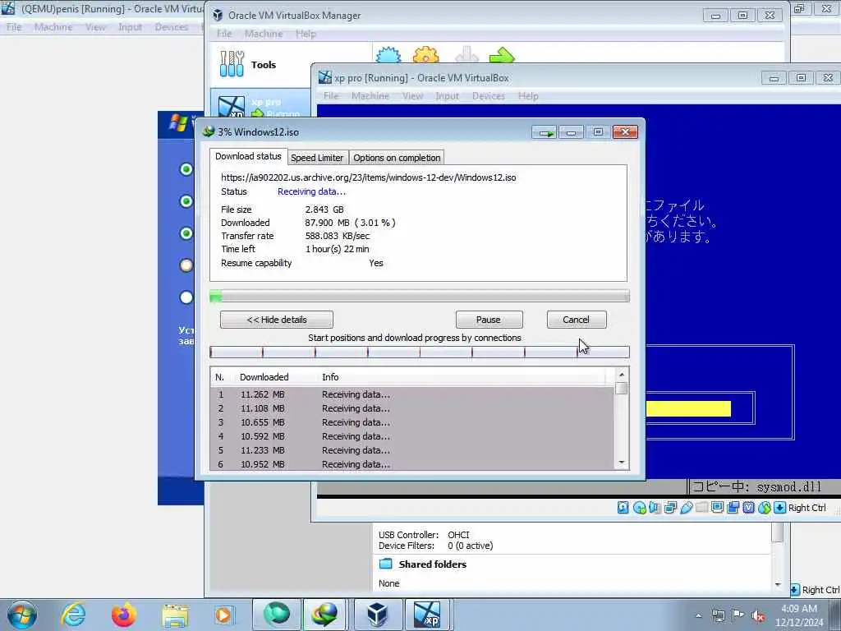This screenshot has width=841, height=631.
Task: Open Machine menu in xp pro window
Action: [370, 96]
